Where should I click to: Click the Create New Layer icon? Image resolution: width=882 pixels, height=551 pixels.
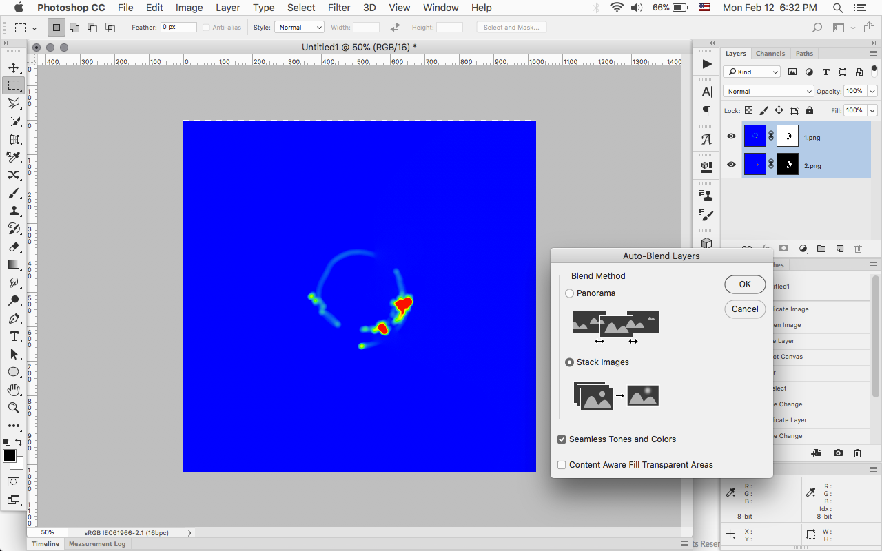tap(840, 249)
